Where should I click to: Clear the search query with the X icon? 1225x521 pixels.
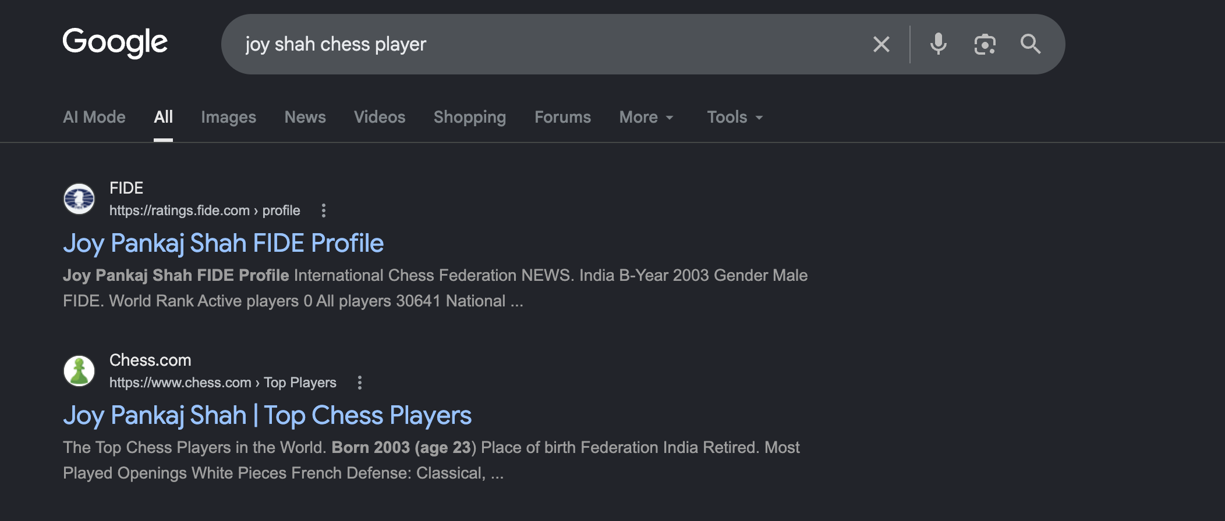[x=881, y=44]
